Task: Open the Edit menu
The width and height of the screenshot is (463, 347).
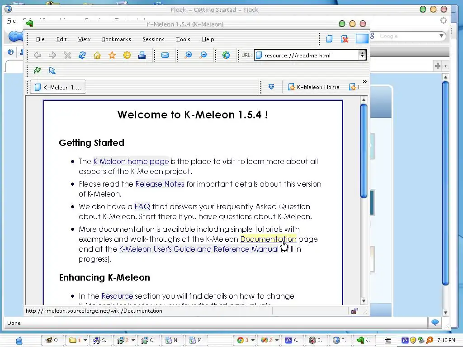Action: click(x=61, y=39)
